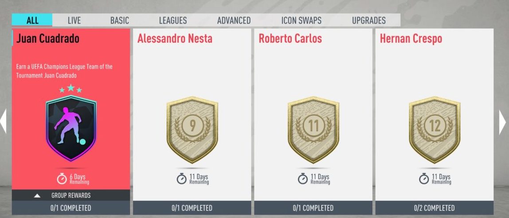Select the ADVANCED tab
Image resolution: width=509 pixels, height=218 pixels.
(234, 20)
